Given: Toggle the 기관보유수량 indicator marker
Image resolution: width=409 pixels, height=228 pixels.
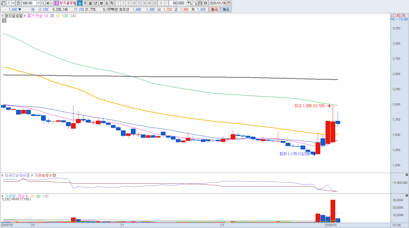Looking at the screenshot, I should (32, 175).
